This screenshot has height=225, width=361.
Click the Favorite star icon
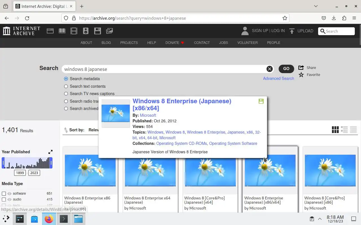301,75
